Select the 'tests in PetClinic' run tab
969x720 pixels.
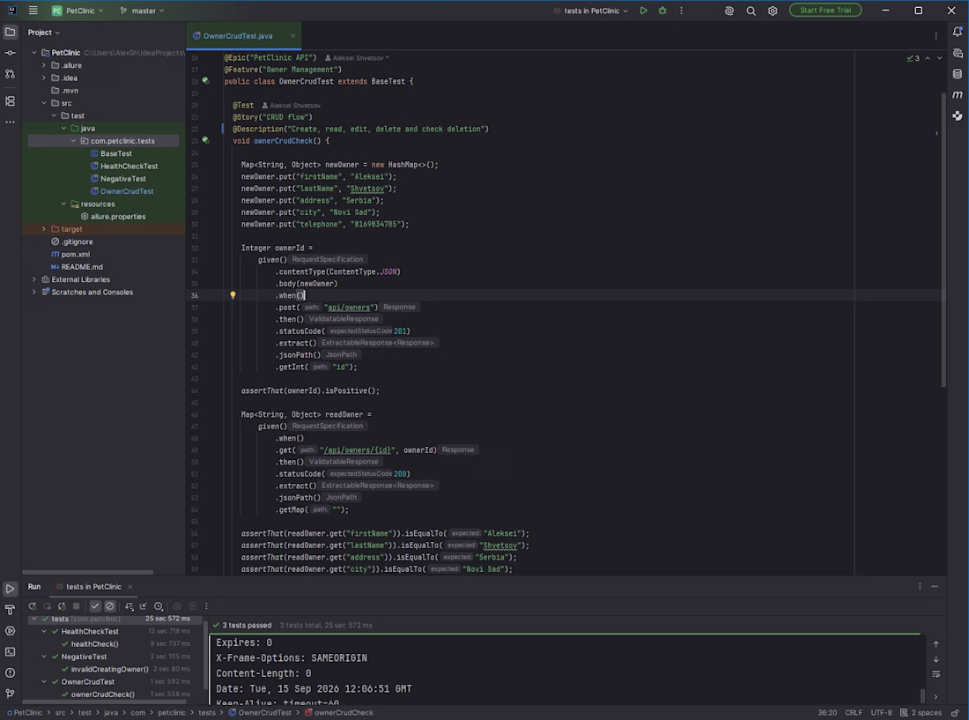(93, 587)
